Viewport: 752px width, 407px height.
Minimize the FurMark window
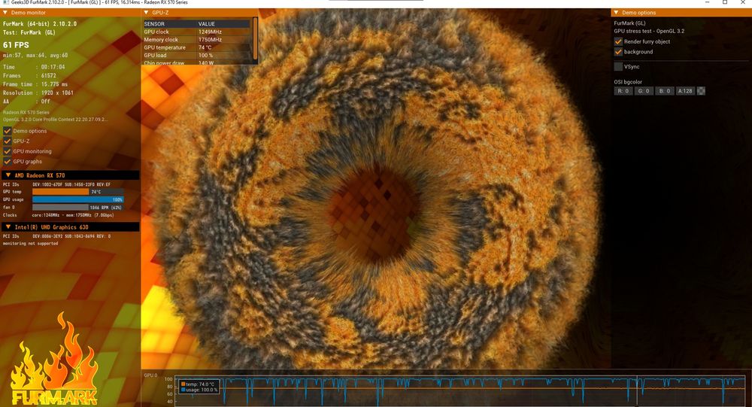708,2
